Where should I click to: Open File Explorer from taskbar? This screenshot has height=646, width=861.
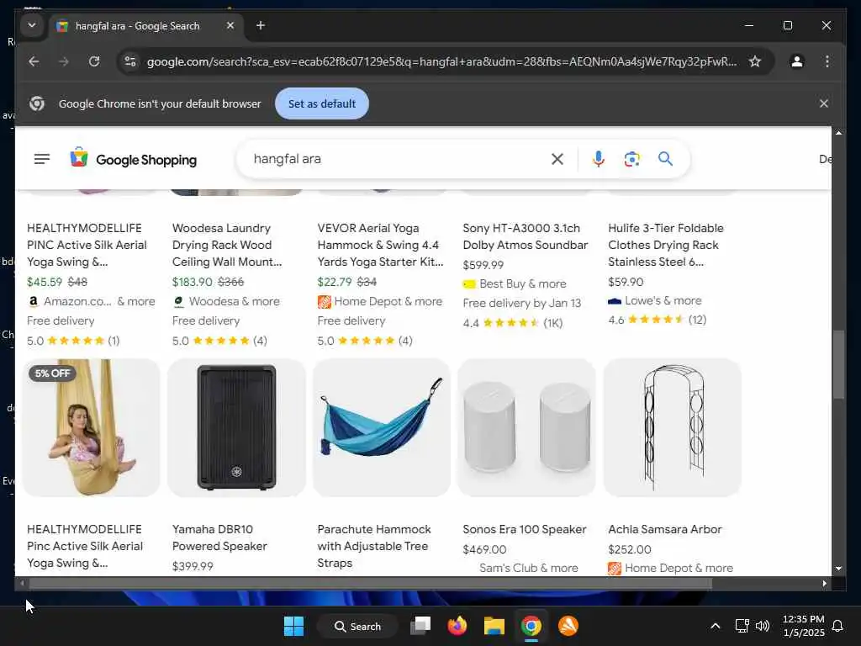(494, 626)
